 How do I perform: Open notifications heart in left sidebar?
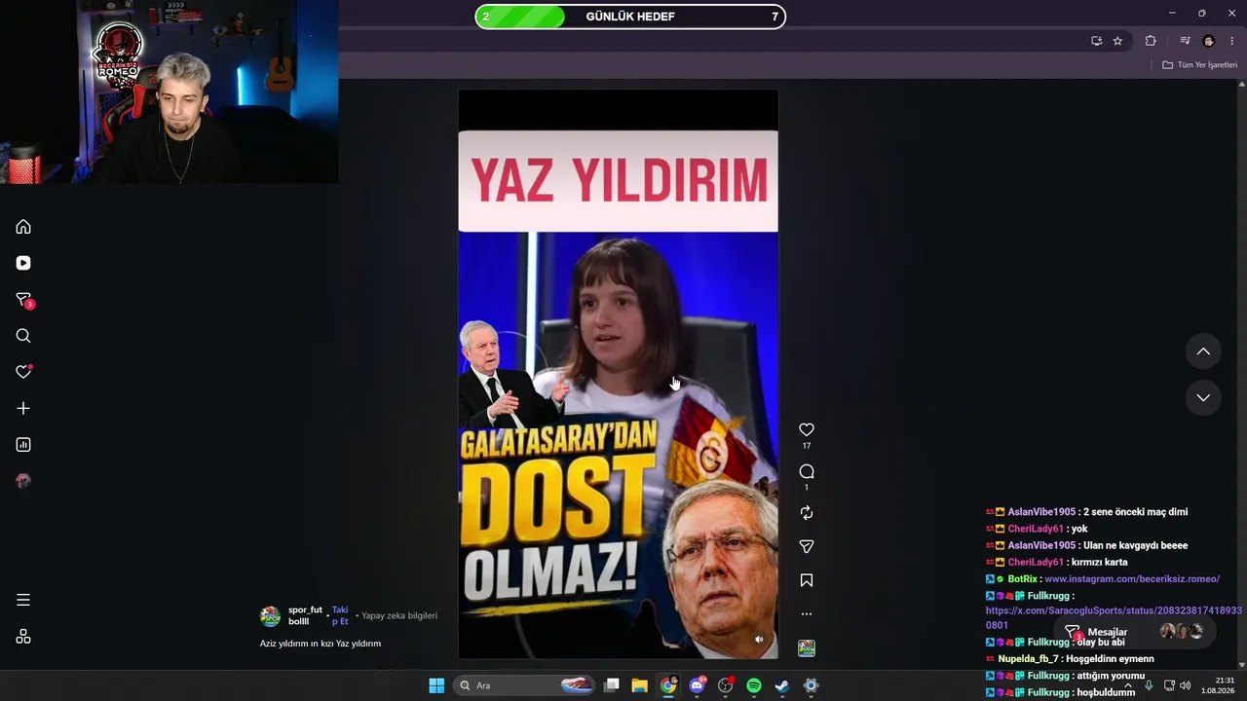pyautogui.click(x=23, y=372)
